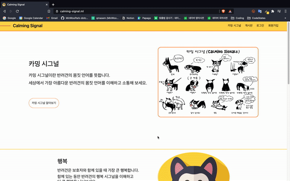Screen dimensions: 290x181
Task: Go back with the browser back arrow
Action: click(x=4, y=11)
